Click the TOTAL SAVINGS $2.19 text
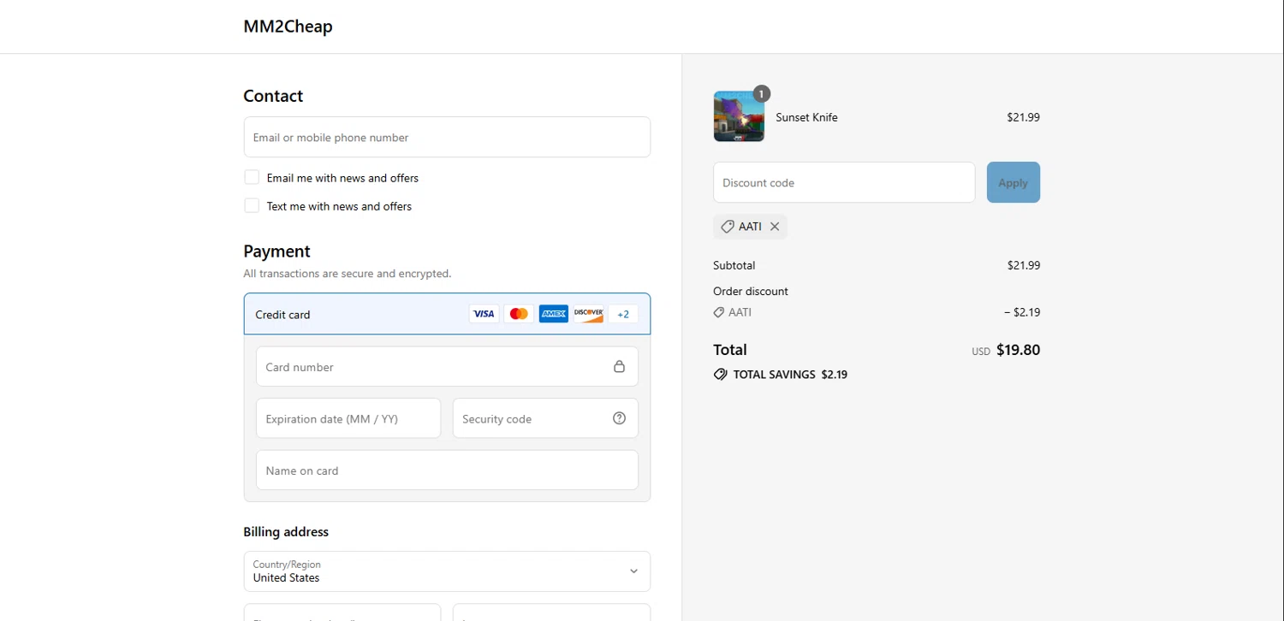1284x621 pixels. click(x=790, y=375)
